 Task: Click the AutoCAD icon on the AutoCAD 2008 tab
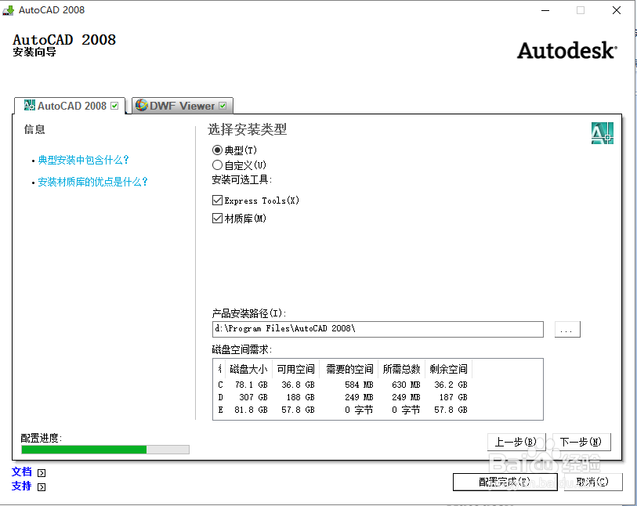pos(28,104)
